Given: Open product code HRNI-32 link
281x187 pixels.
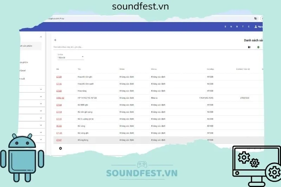Looking at the screenshot, I should pos(60,98).
